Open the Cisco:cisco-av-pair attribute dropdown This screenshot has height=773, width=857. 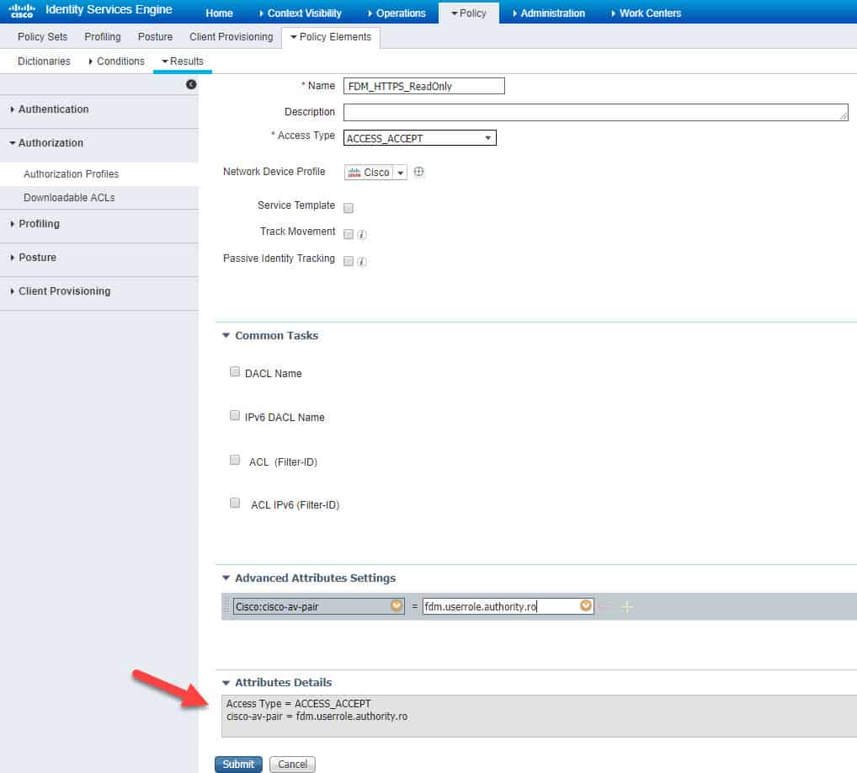tap(397, 605)
